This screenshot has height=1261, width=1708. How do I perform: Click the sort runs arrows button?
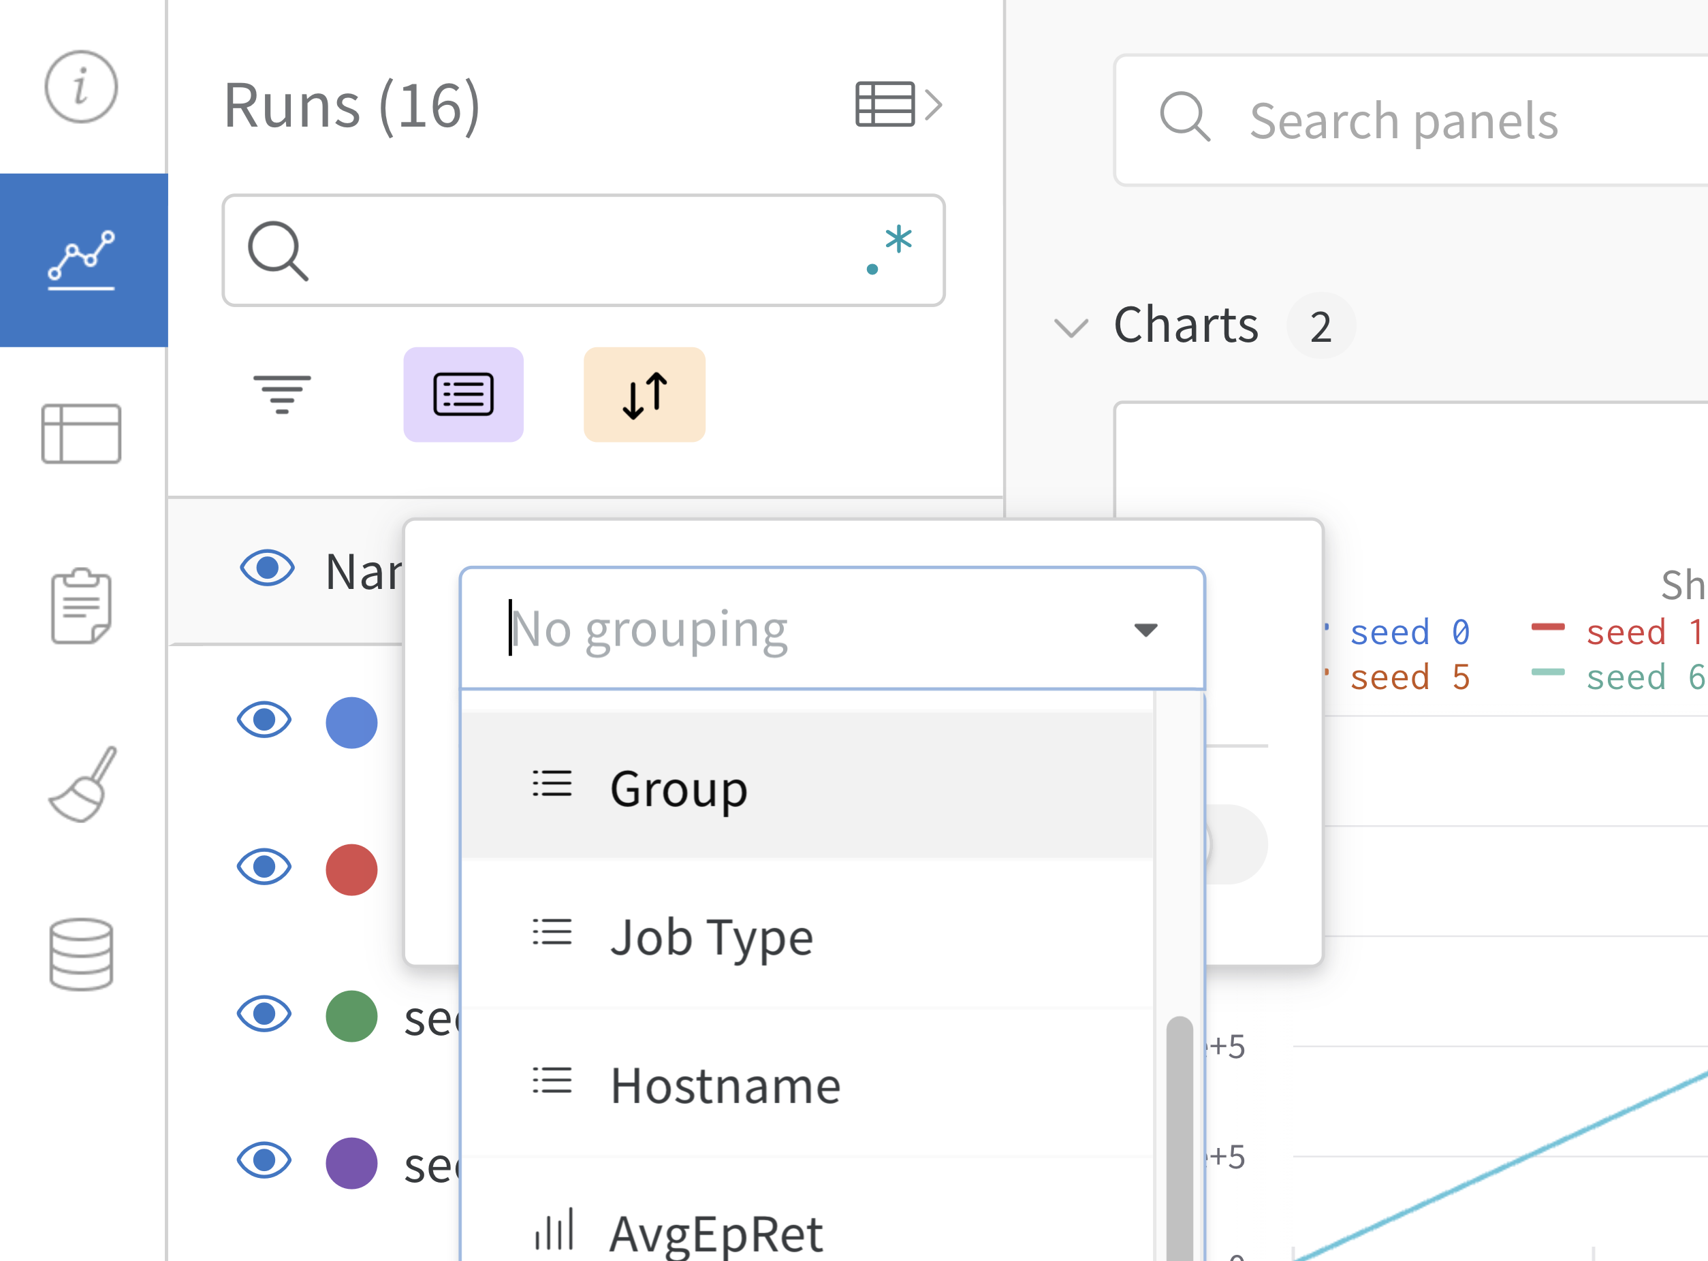tap(644, 395)
